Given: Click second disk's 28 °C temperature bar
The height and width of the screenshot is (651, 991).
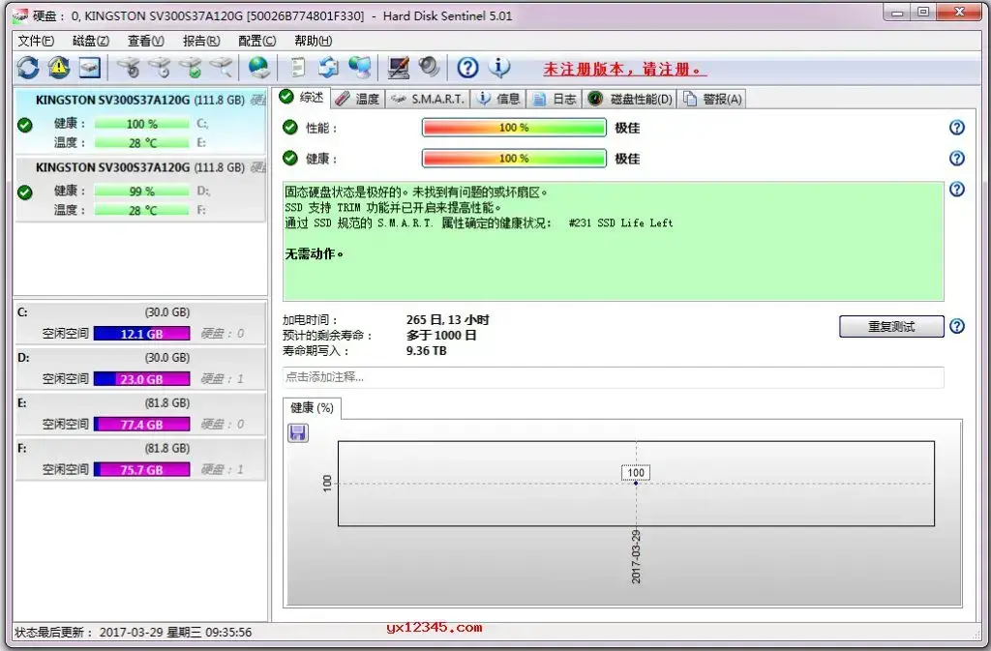Looking at the screenshot, I should pyautogui.click(x=142, y=210).
